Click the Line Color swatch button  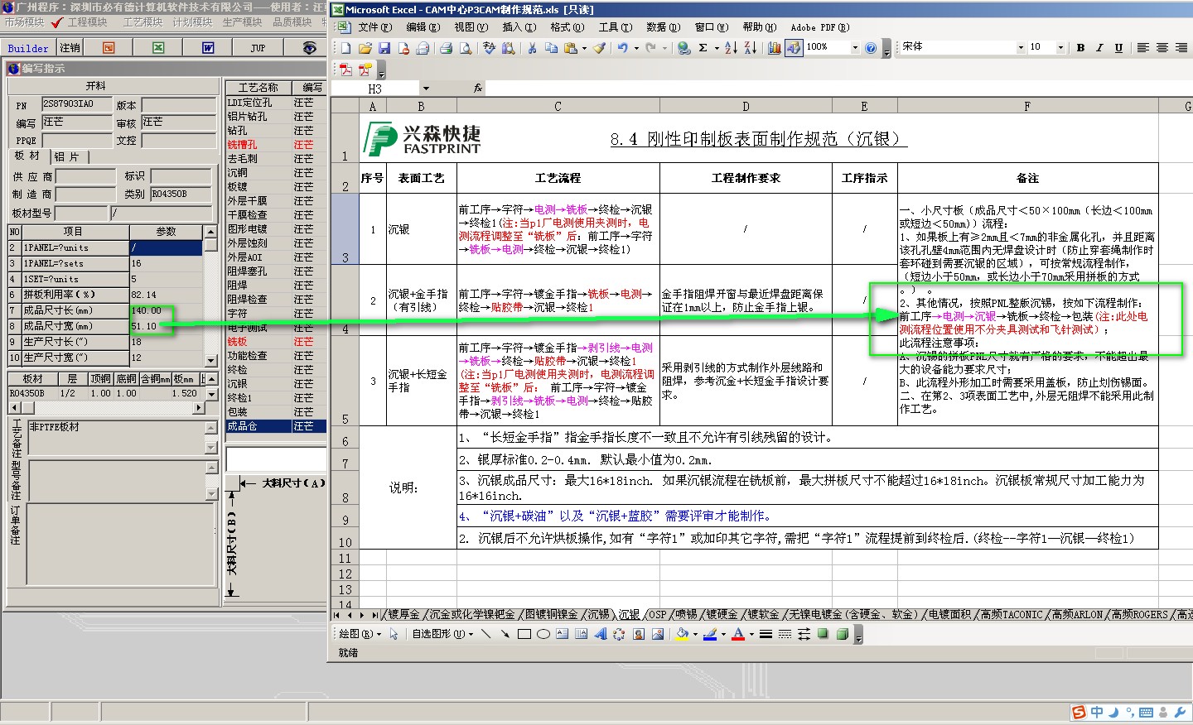[710, 634]
